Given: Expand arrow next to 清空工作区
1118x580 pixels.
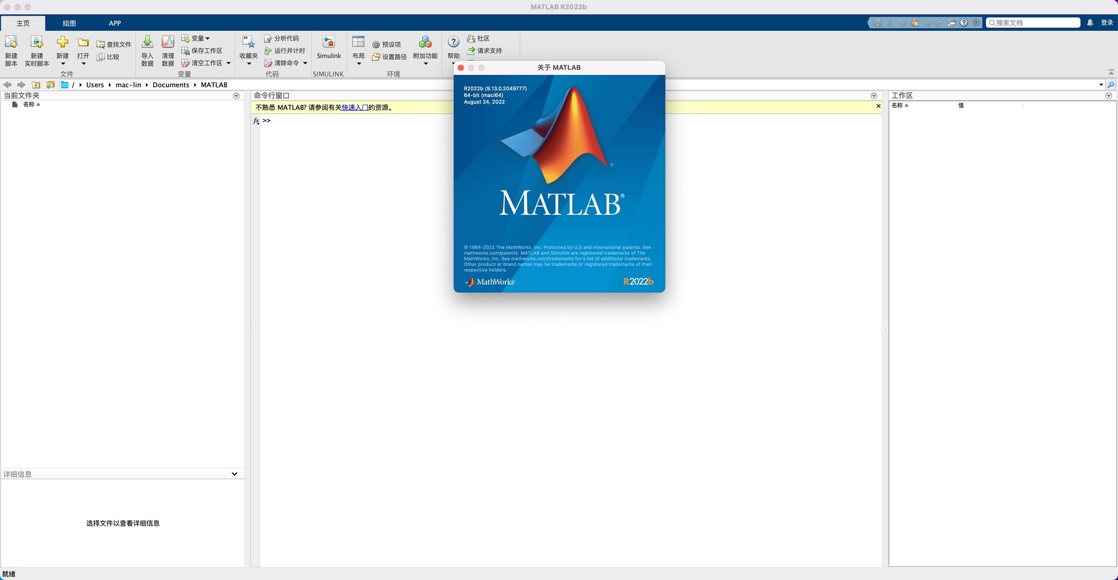Looking at the screenshot, I should click(x=228, y=63).
